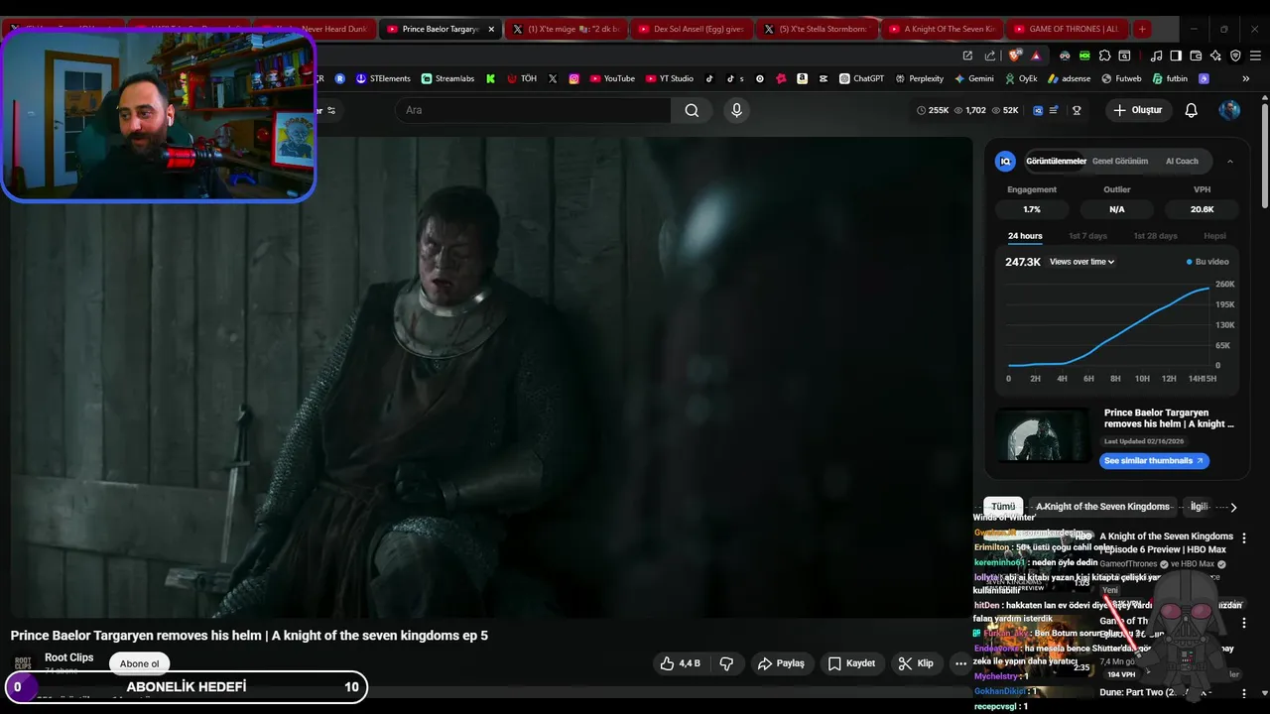
Task: Click the Oluştur create button
Action: tap(1137, 110)
